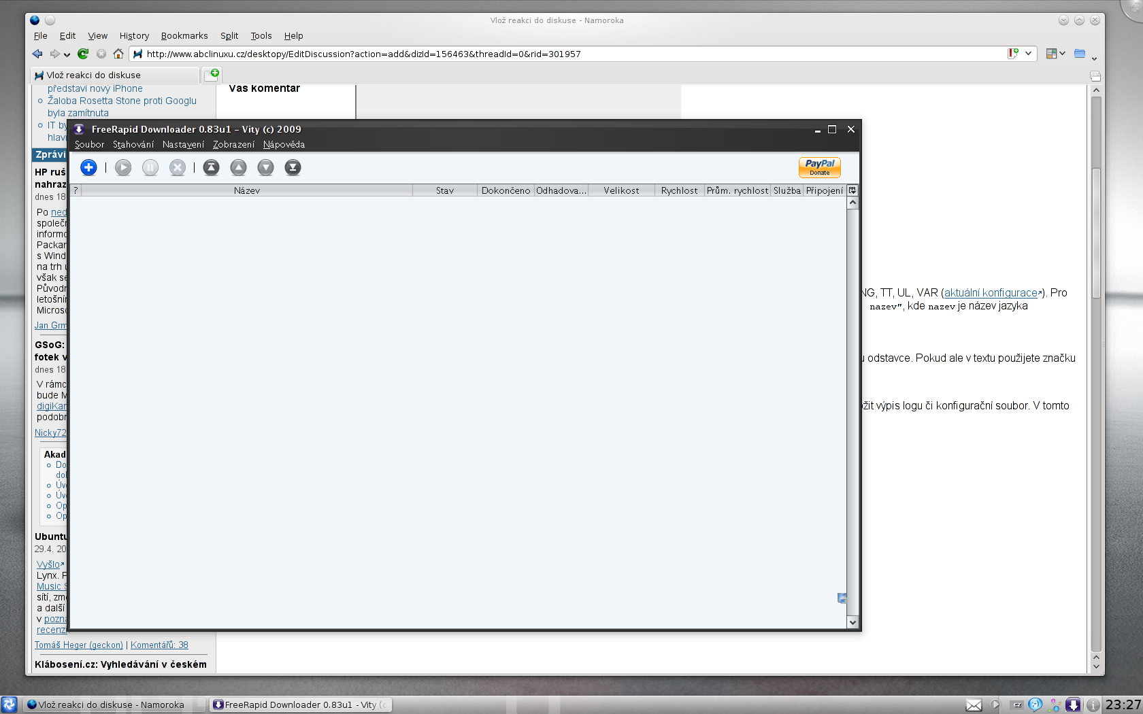1143x714 pixels.
Task: Open the browser File menu
Action: pyautogui.click(x=41, y=35)
